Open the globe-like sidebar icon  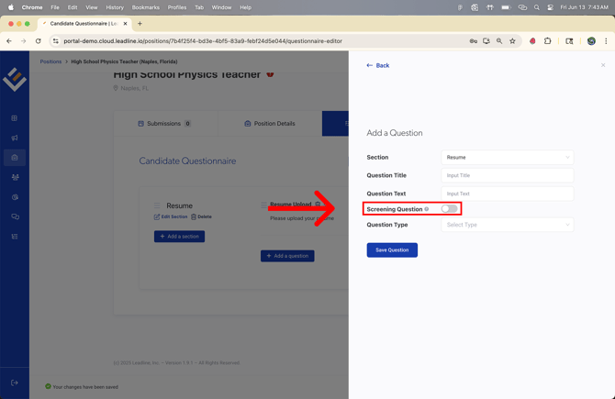tap(15, 197)
